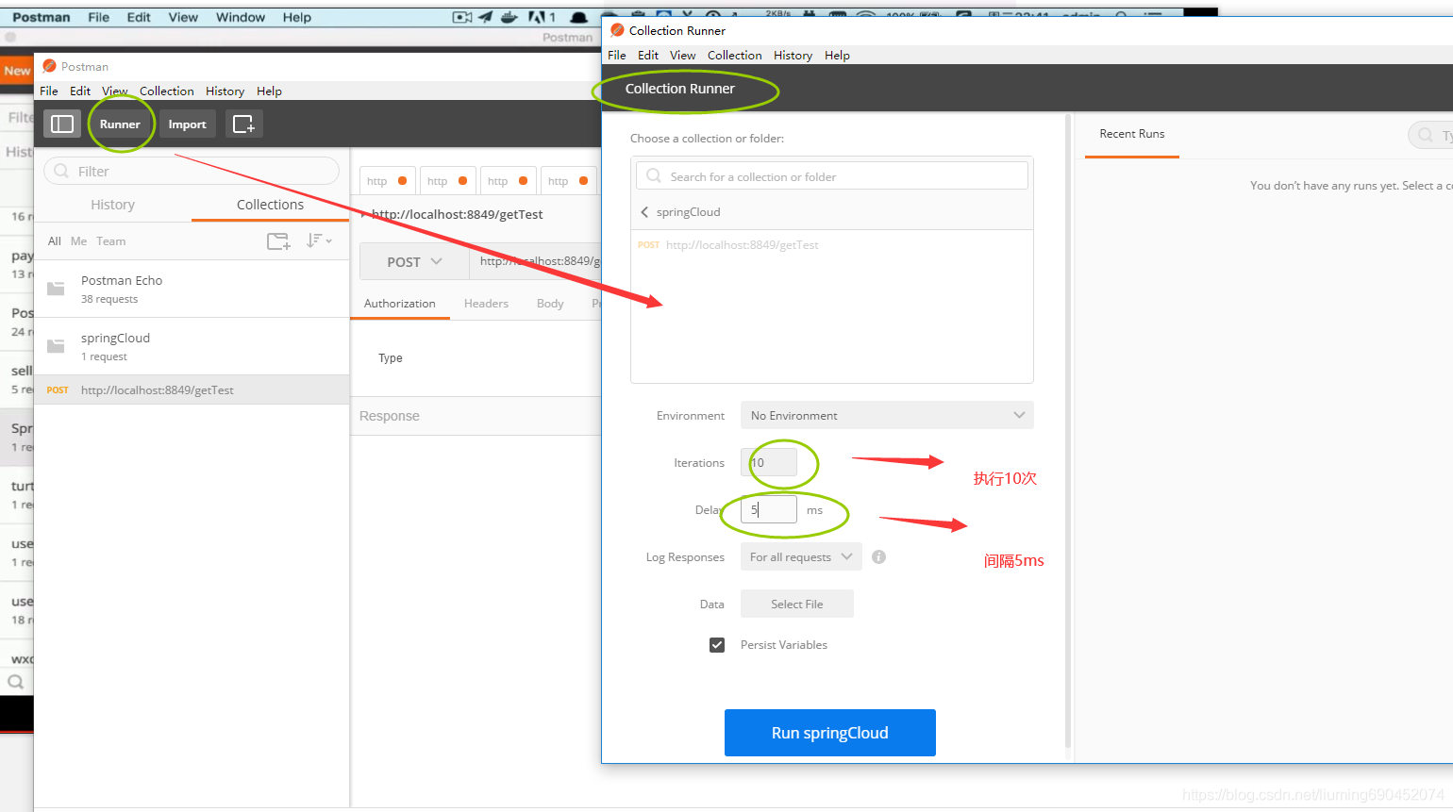Open the Environment dropdown

coord(887,415)
